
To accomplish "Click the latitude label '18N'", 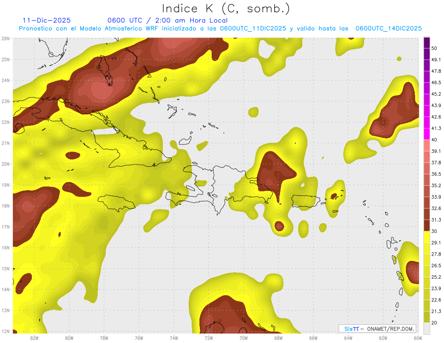I will click(x=5, y=206).
